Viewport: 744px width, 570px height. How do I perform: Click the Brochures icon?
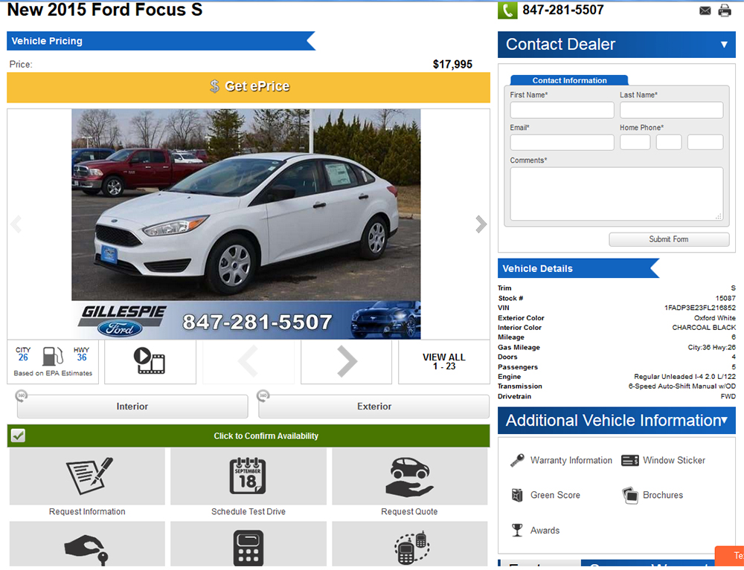tap(630, 495)
